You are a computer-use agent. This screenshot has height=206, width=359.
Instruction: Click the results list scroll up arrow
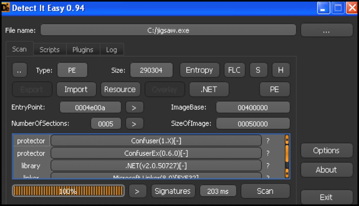pyautogui.click(x=287, y=139)
